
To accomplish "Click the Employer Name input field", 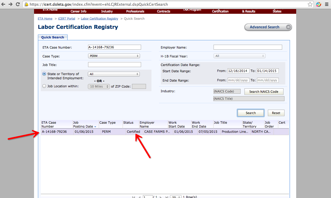I will 248,47.
